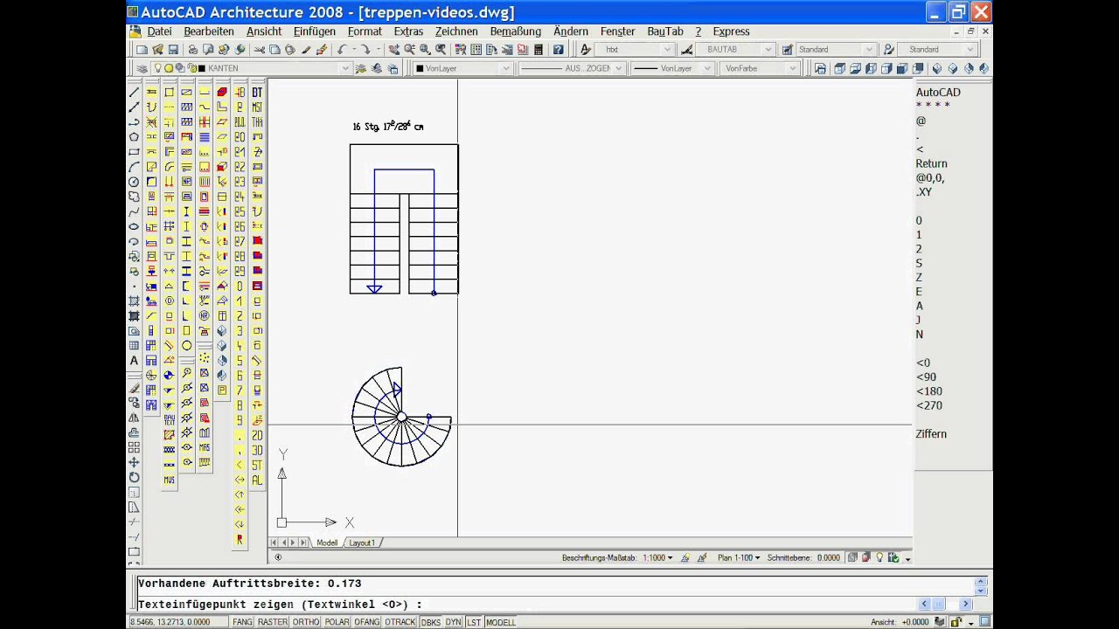Create a new drawing with the New icon
Screen dimensions: 1119x629
(x=142, y=50)
